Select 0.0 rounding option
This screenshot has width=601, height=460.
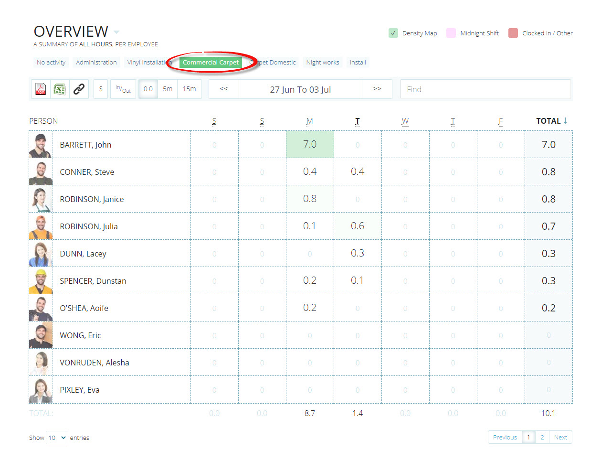(x=148, y=89)
